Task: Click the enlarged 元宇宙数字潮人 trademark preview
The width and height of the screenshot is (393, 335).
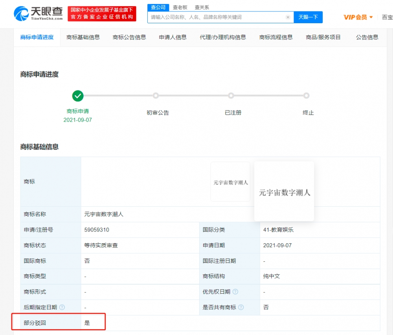Action: pos(284,191)
